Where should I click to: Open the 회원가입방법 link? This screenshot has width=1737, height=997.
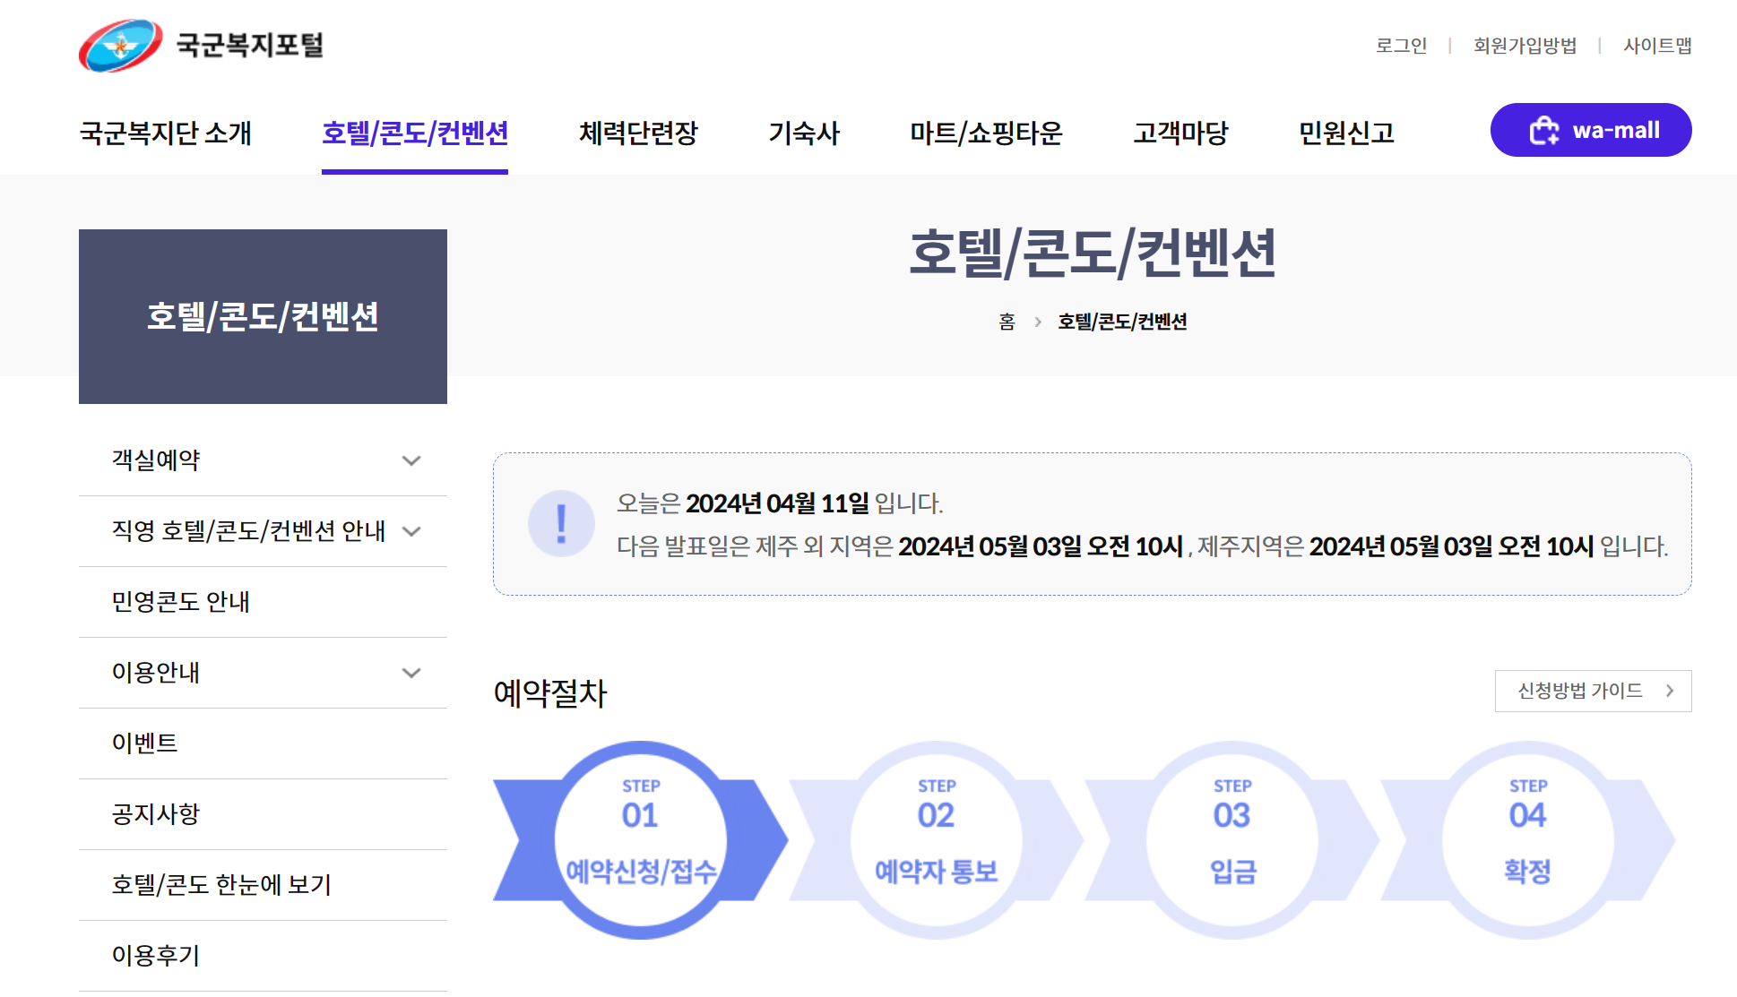pos(1525,46)
